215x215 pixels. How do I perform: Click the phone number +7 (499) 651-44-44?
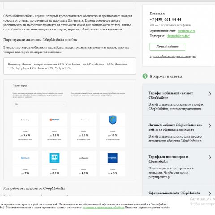click(x=165, y=19)
